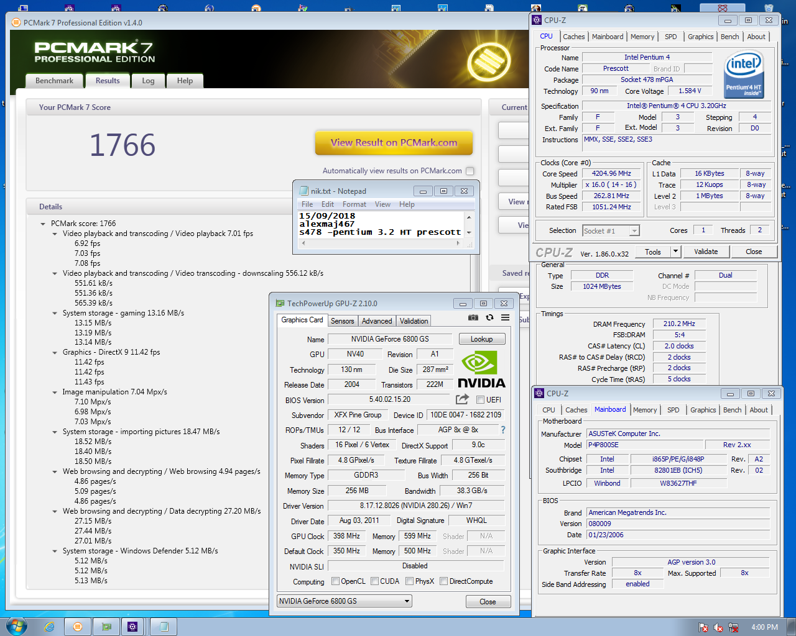Tick Automatically view results on PCMark.com
The image size is (796, 636).
(x=470, y=171)
